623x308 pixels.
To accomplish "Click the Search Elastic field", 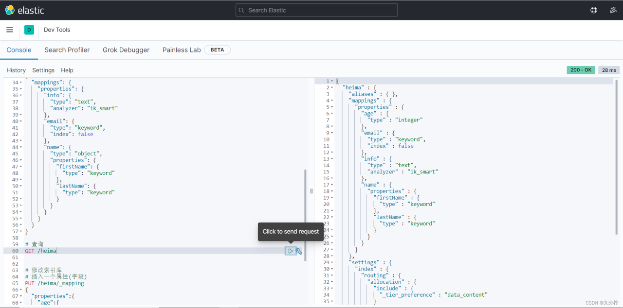I will pyautogui.click(x=316, y=10).
